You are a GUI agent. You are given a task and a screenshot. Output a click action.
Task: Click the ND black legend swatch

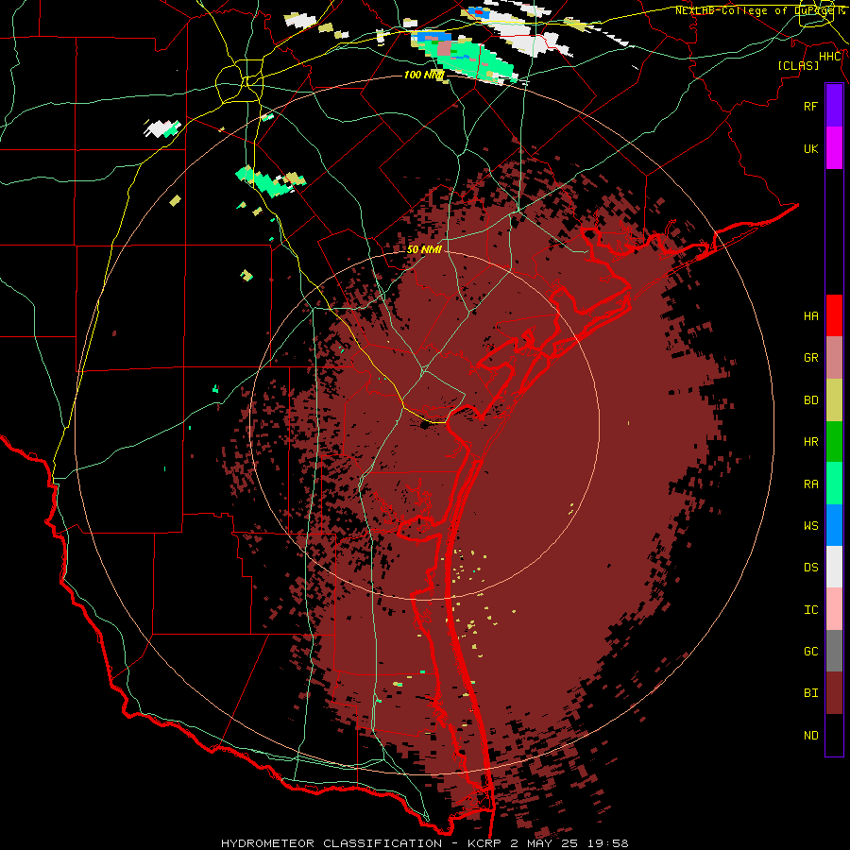[x=834, y=735]
